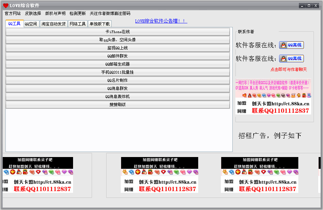Close the LOVE综合软件 window

(x=316, y=5)
